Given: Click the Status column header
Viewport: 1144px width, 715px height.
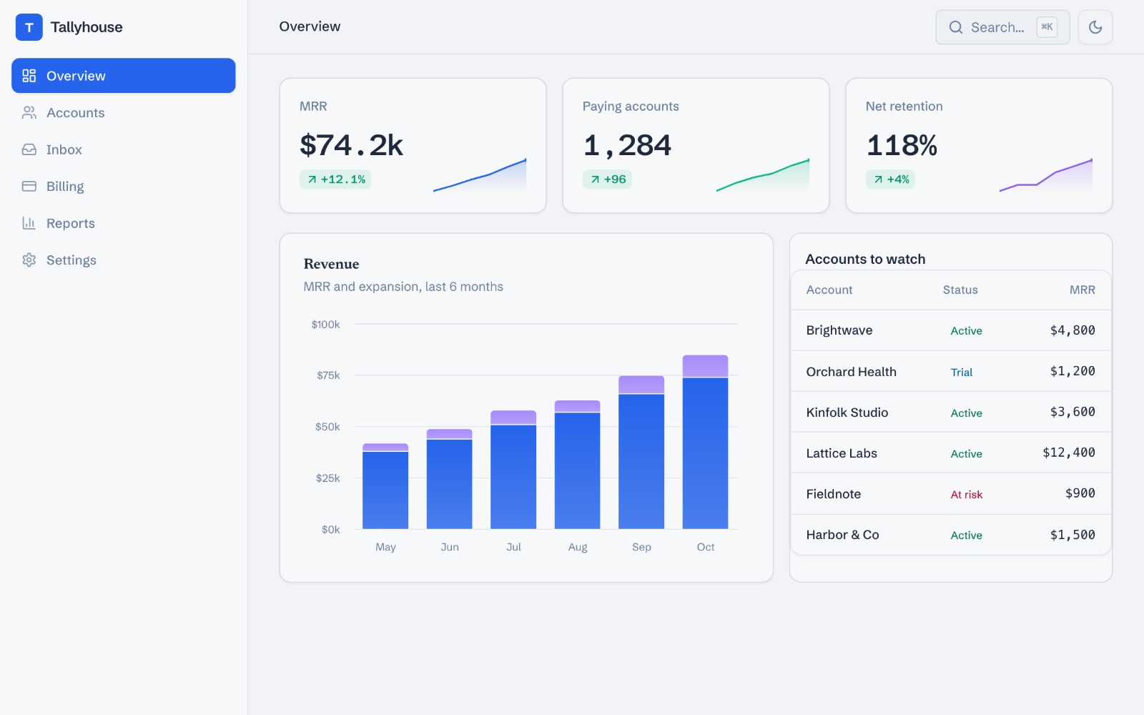Looking at the screenshot, I should pos(960,290).
